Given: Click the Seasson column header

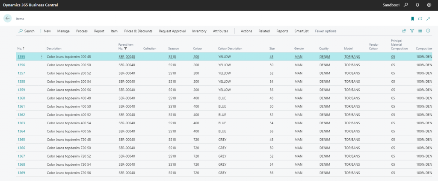Looking at the screenshot, I should point(174,49).
